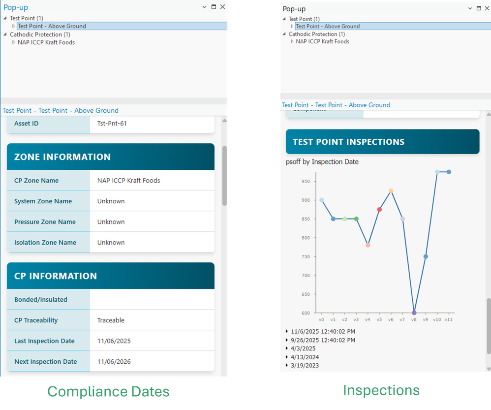The width and height of the screenshot is (491, 410).
Task: Close the right Pop-up pane
Action: [487, 8]
